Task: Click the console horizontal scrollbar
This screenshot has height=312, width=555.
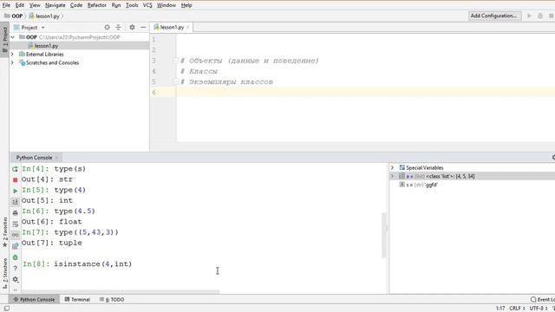Action: 121,292
